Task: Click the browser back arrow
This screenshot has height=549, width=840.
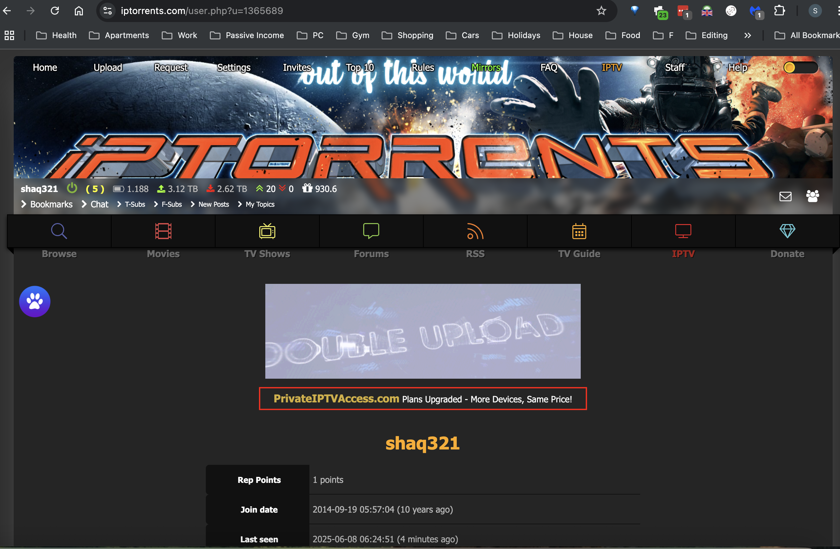Action: click(x=7, y=11)
